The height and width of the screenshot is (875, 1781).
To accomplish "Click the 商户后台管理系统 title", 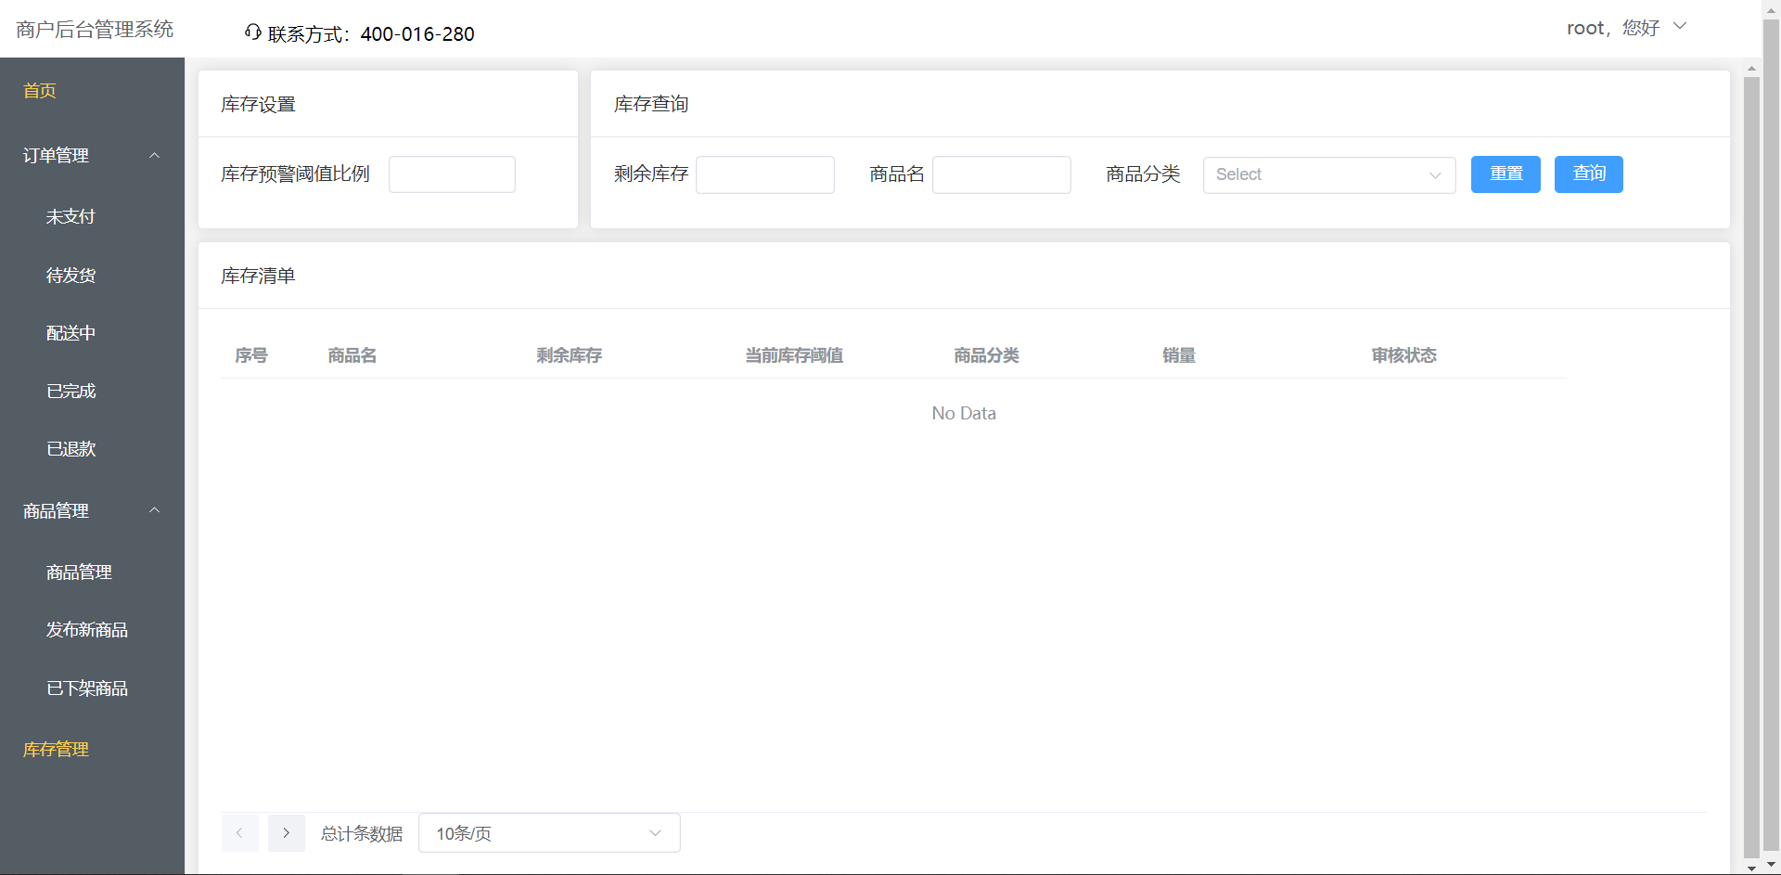I will point(95,30).
